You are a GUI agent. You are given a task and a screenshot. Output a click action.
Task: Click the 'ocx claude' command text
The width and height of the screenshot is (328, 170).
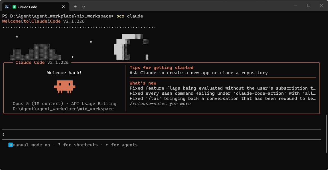pyautogui.click(x=130, y=16)
